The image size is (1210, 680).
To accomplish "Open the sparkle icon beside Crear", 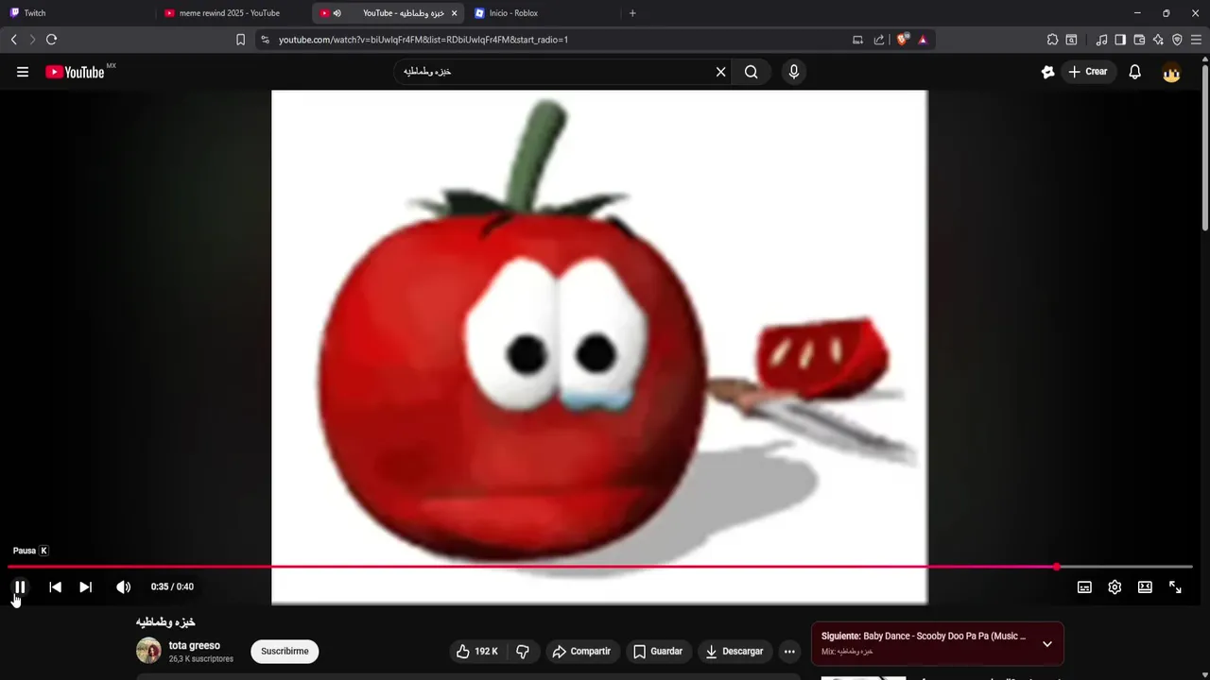I will coord(1047,72).
